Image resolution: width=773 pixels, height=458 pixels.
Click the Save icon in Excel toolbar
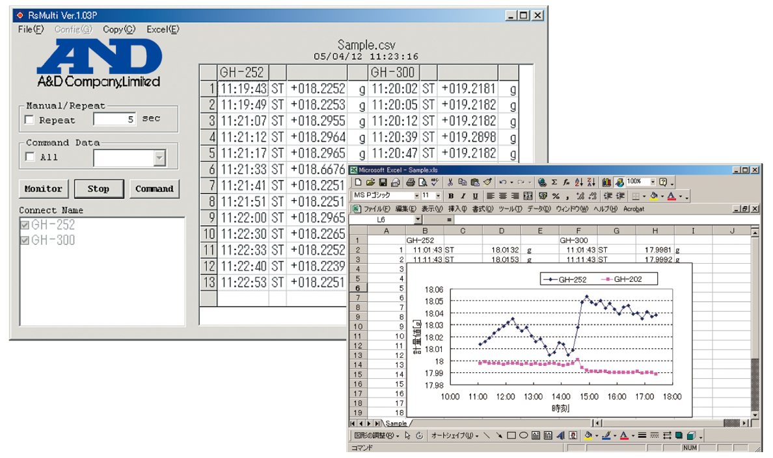click(383, 183)
